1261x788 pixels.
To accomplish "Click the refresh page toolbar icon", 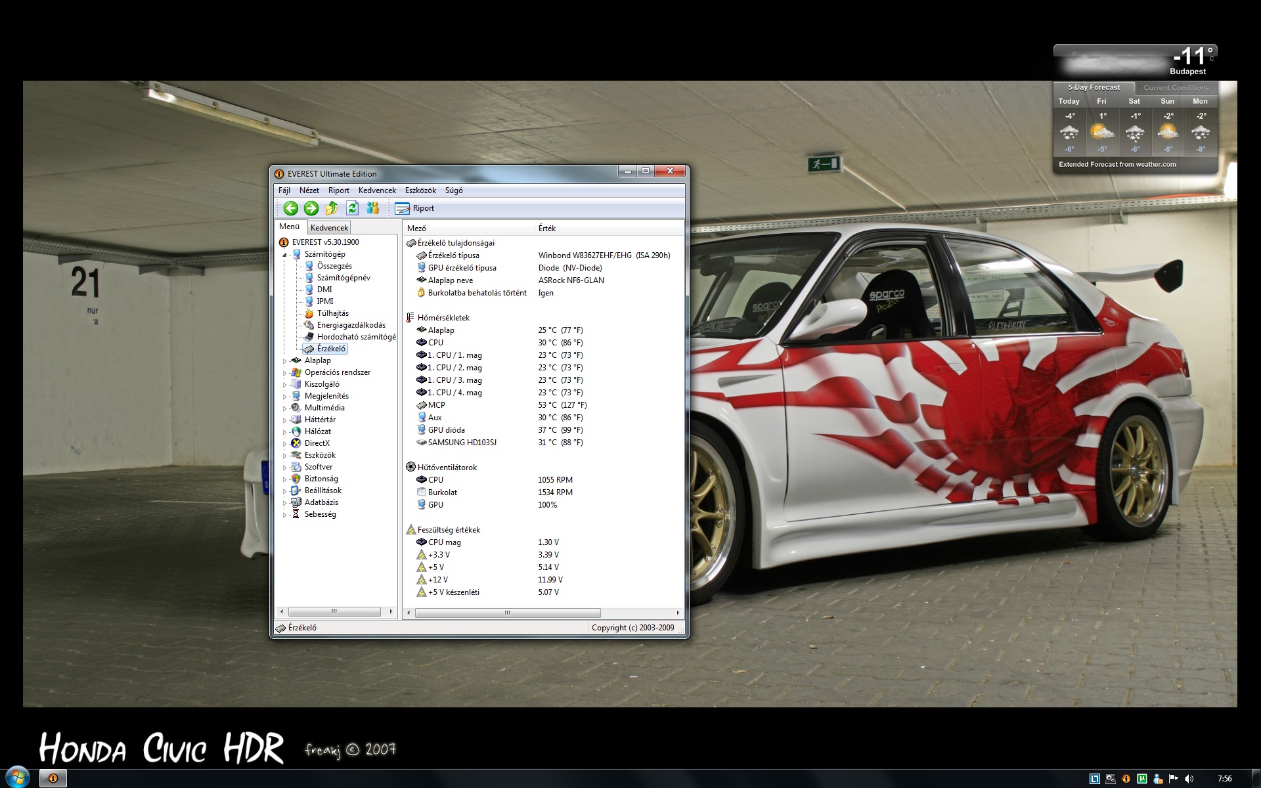I will (x=353, y=208).
